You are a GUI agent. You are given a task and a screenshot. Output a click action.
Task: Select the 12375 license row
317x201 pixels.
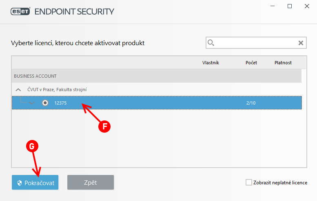pyautogui.click(x=157, y=103)
